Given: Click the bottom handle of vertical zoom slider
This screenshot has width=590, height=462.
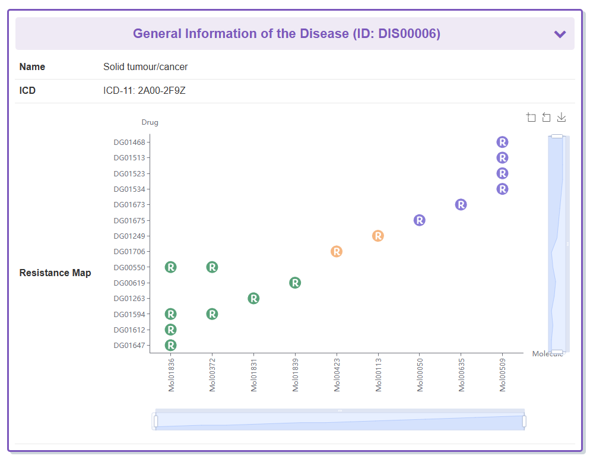Looking at the screenshot, I should point(557,352).
